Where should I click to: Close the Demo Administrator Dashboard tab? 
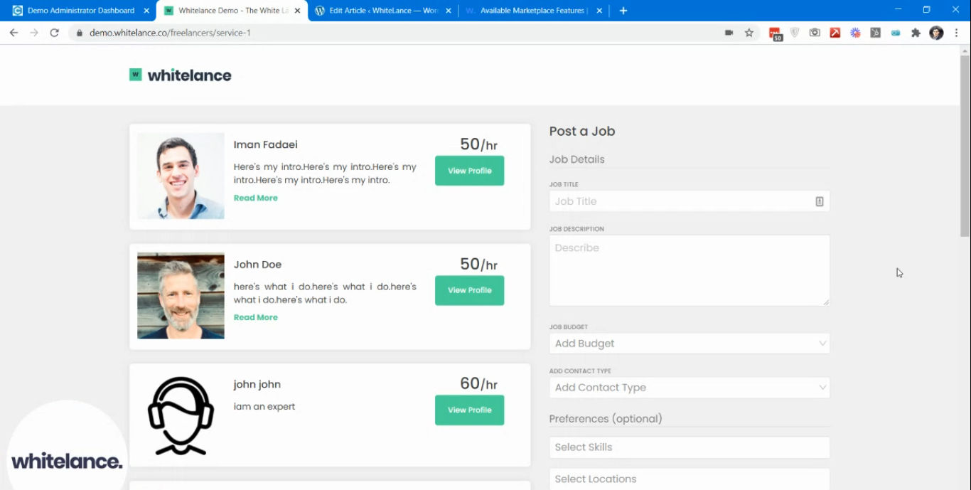(146, 11)
